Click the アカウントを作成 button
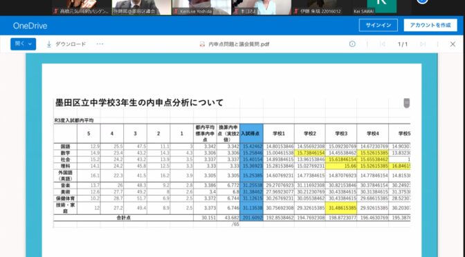Screen dimensions: 465x257 (430, 25)
